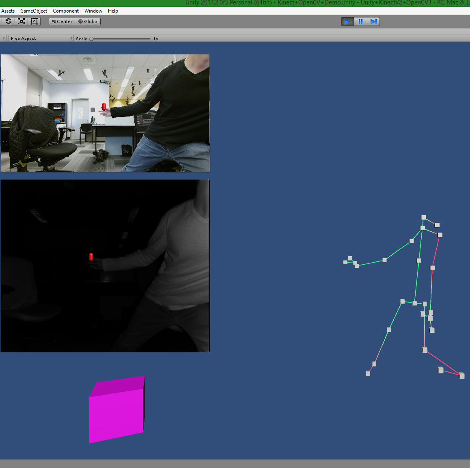The image size is (470, 468).
Task: Open the Free Aspect dropdown
Action: 41,39
